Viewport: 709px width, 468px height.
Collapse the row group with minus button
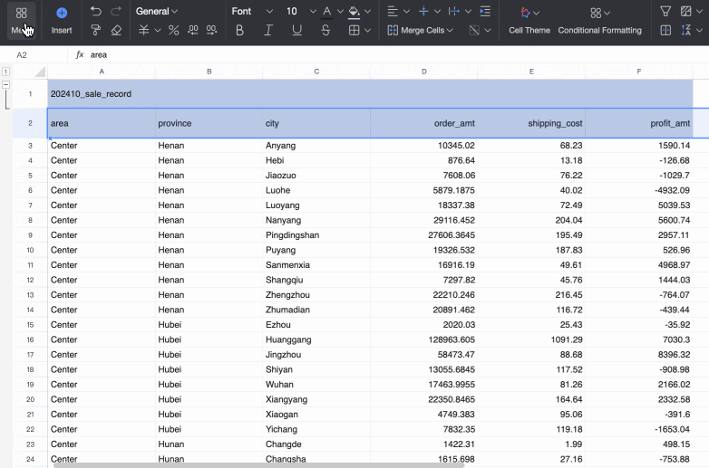pyautogui.click(x=6, y=85)
